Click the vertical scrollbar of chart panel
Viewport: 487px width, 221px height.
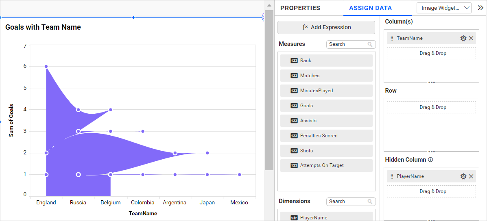(x=269, y=89)
